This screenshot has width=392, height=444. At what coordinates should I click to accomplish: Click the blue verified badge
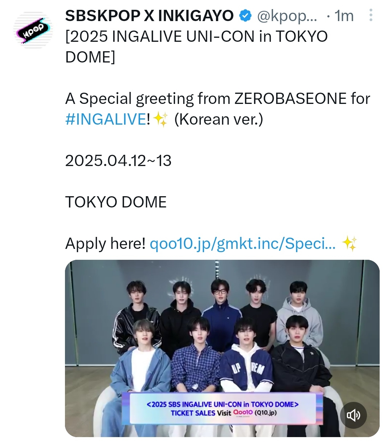246,16
